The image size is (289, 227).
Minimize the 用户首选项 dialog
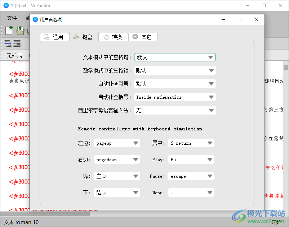223,19
